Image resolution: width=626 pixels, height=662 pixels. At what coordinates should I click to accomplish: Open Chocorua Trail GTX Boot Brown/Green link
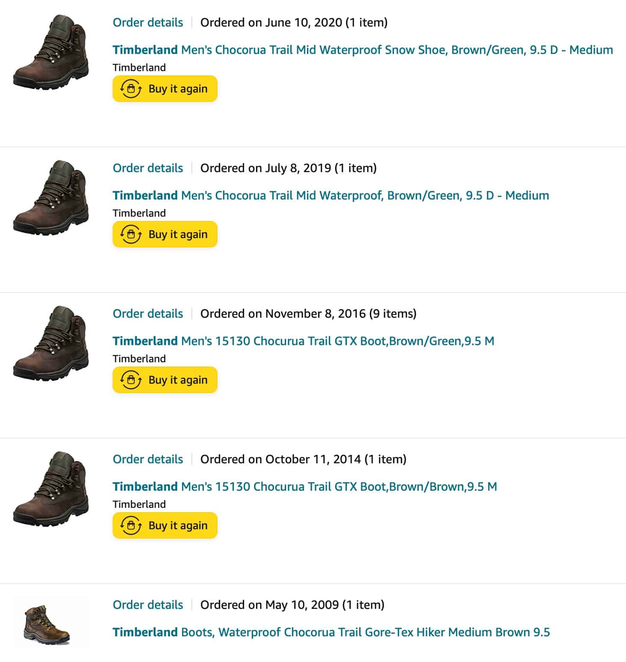point(303,341)
